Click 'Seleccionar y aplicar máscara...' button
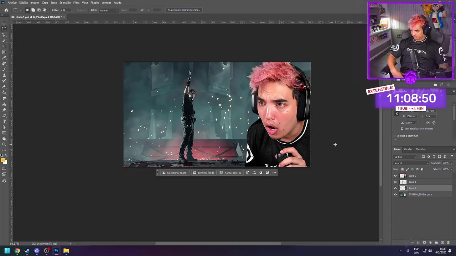Image resolution: width=456 pixels, height=256 pixels. pyautogui.click(x=184, y=10)
